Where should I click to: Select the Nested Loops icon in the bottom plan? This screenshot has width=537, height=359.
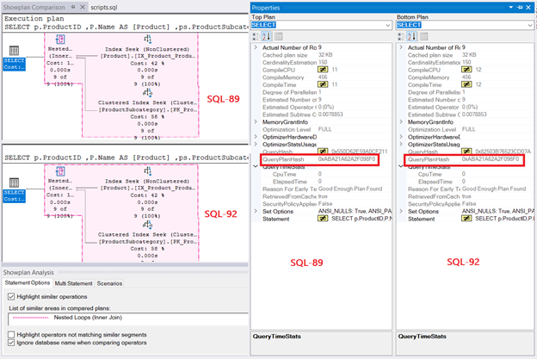(x=60, y=171)
